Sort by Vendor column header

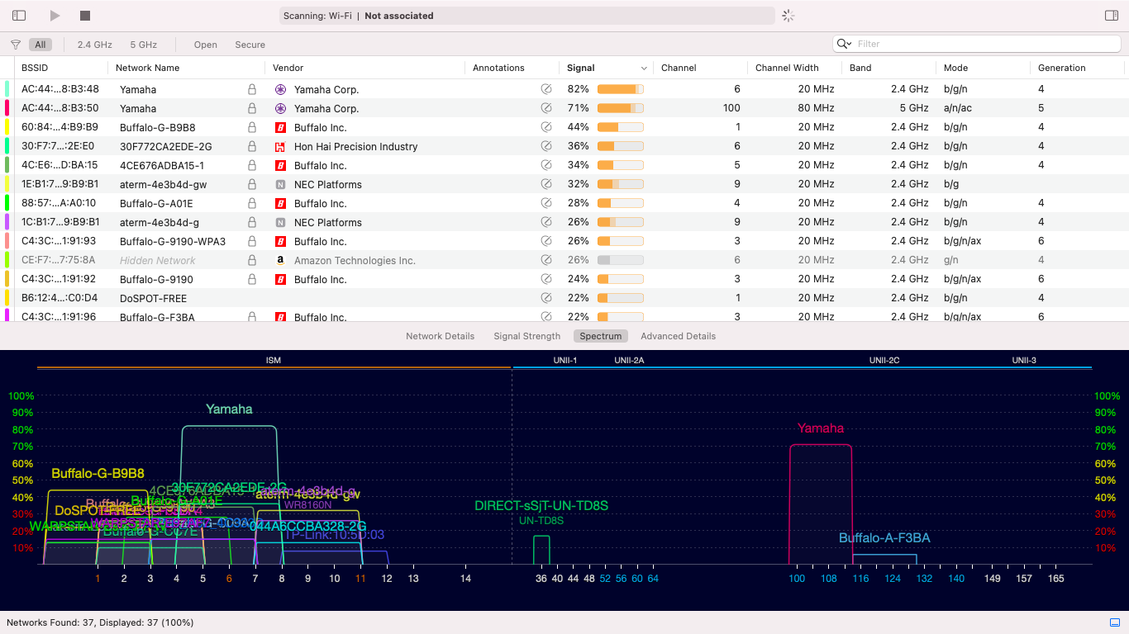(x=288, y=68)
